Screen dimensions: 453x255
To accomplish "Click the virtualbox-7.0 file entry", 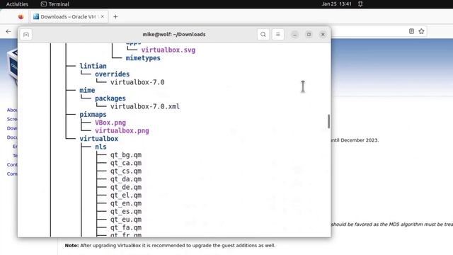I will [x=137, y=82].
